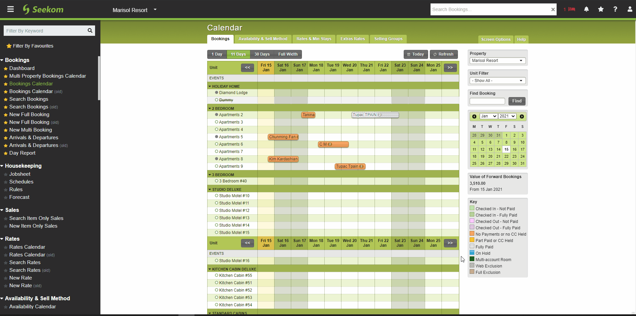Collapse the 2 BEDROOM unit group
This screenshot has height=316, width=636.
(210, 108)
